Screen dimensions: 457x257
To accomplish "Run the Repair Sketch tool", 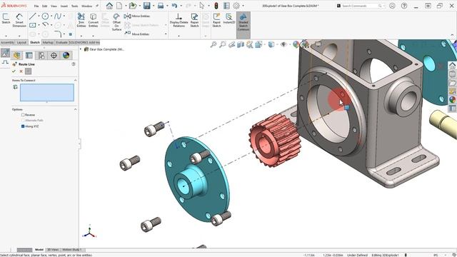I will [194, 21].
